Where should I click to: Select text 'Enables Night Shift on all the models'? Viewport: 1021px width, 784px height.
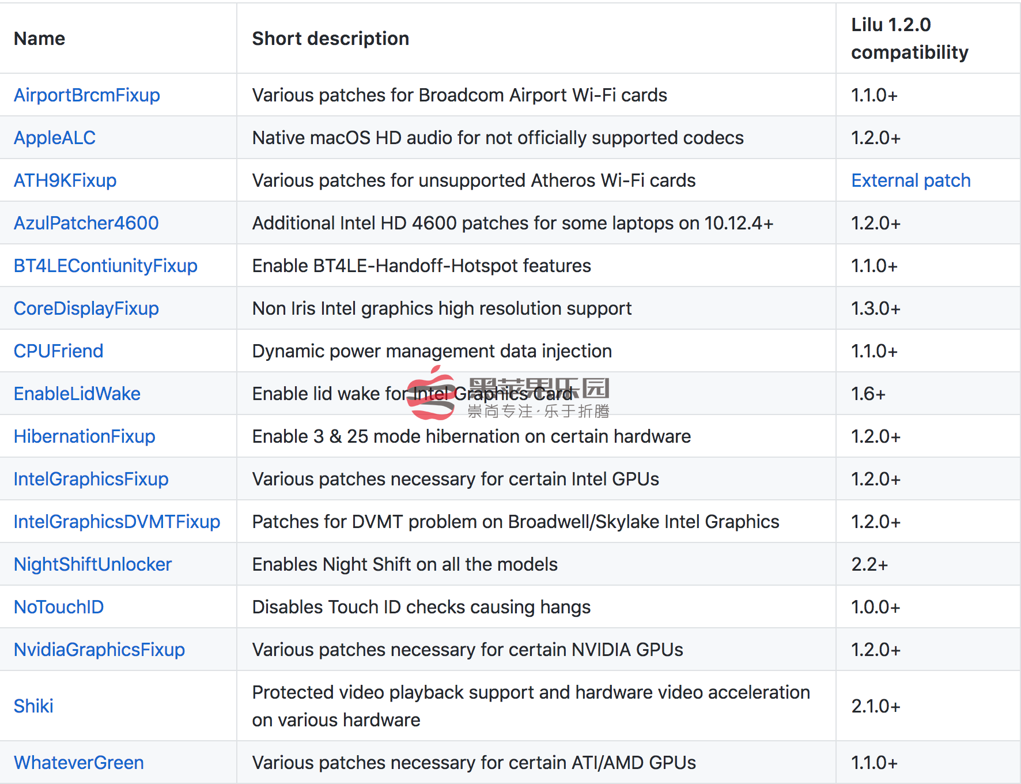[405, 564]
